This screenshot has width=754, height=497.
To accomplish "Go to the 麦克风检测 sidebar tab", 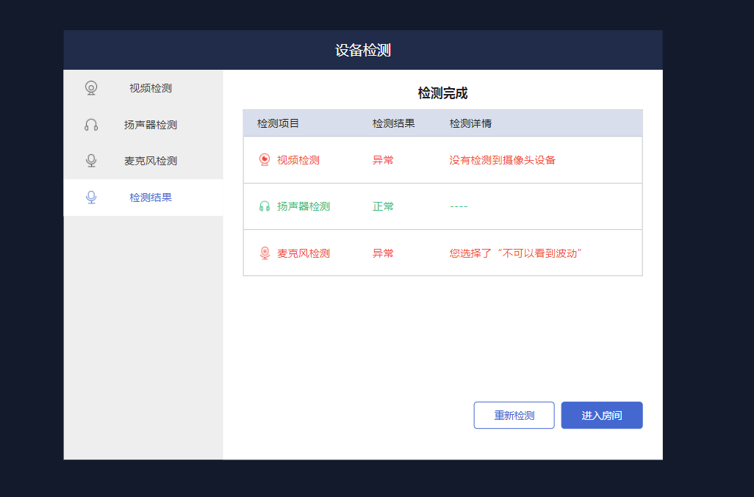I will 150,161.
